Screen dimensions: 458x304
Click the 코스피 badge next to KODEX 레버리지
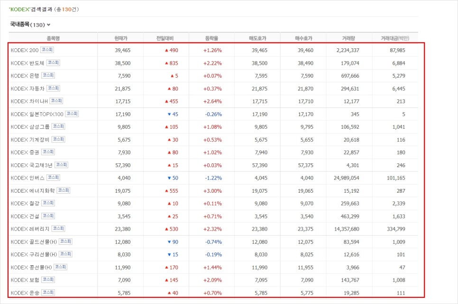tap(58, 228)
